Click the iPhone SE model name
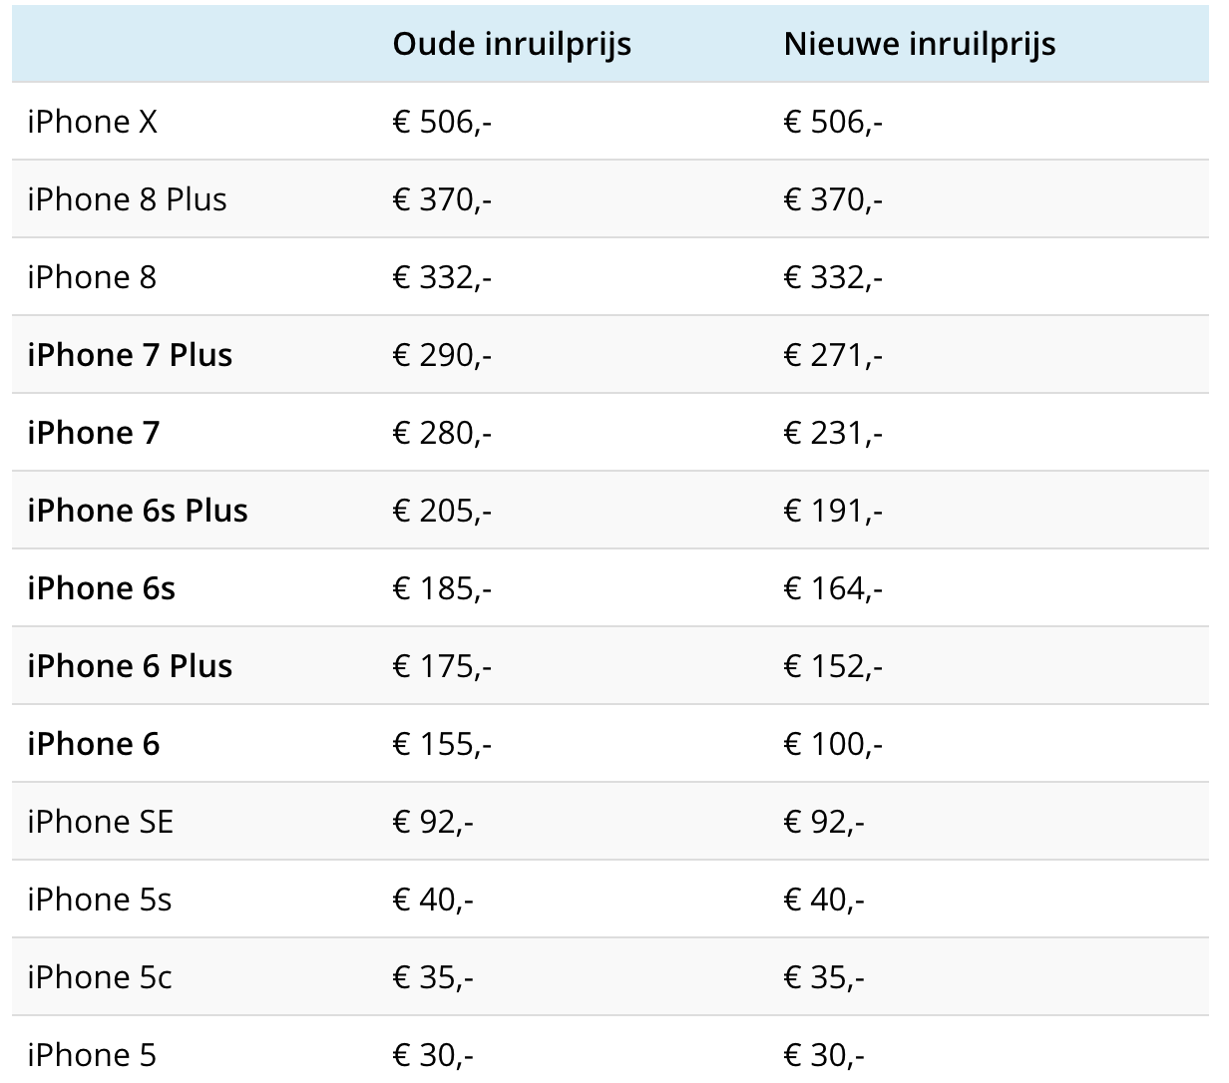Viewport: 1229px width, 1083px height. [100, 822]
